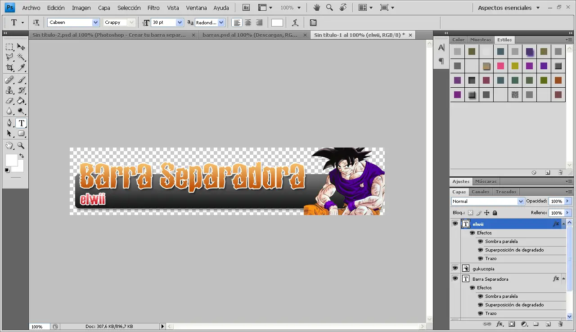Switch to the Muestras tab

click(481, 40)
